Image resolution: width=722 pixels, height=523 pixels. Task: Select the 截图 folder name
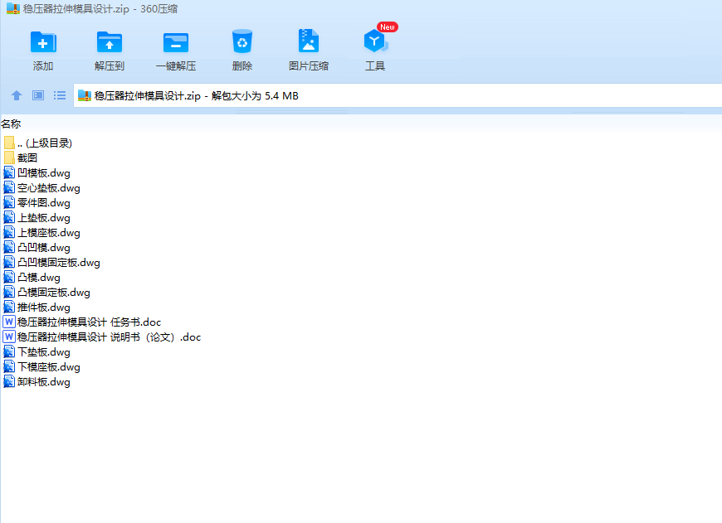(27, 157)
